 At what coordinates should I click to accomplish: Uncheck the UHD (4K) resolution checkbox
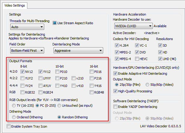click(160, 59)
